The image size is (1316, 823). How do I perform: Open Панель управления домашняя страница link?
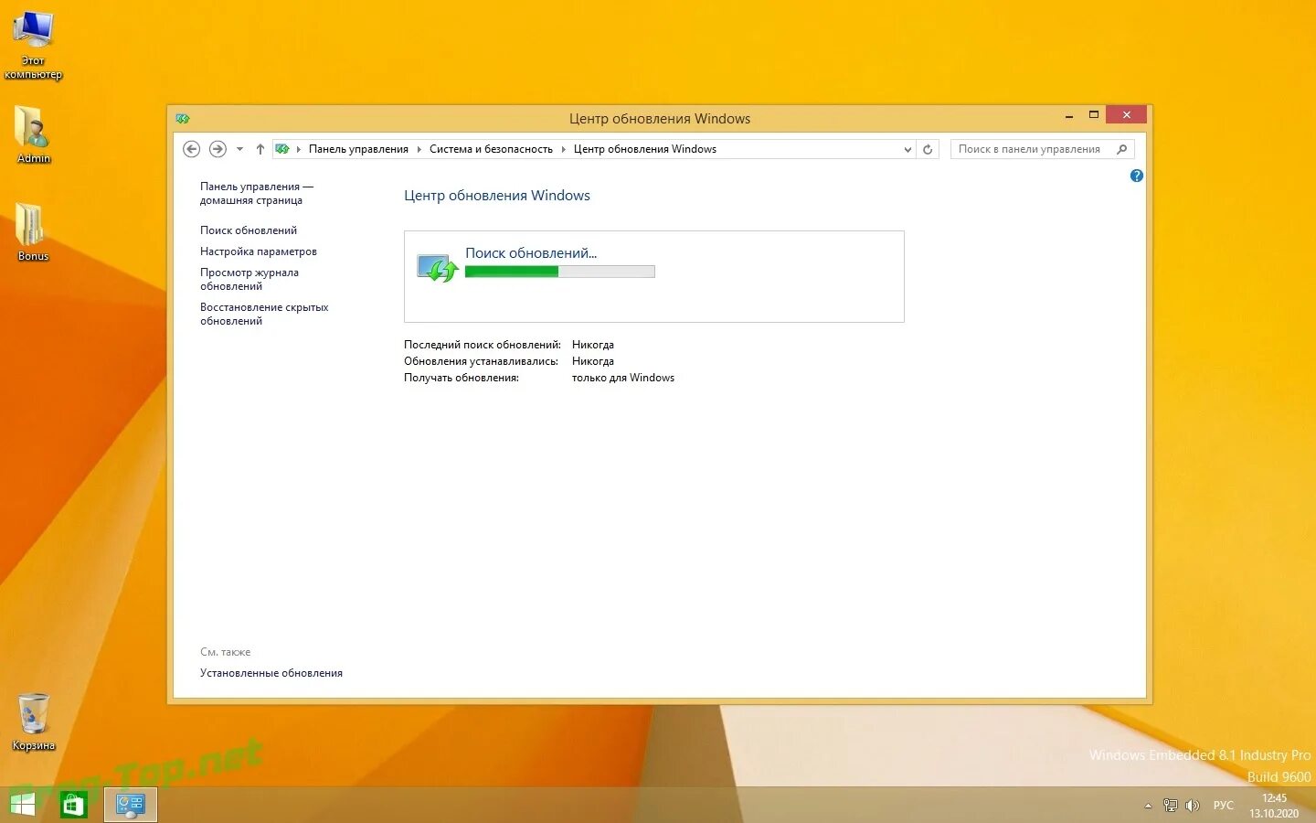point(257,193)
